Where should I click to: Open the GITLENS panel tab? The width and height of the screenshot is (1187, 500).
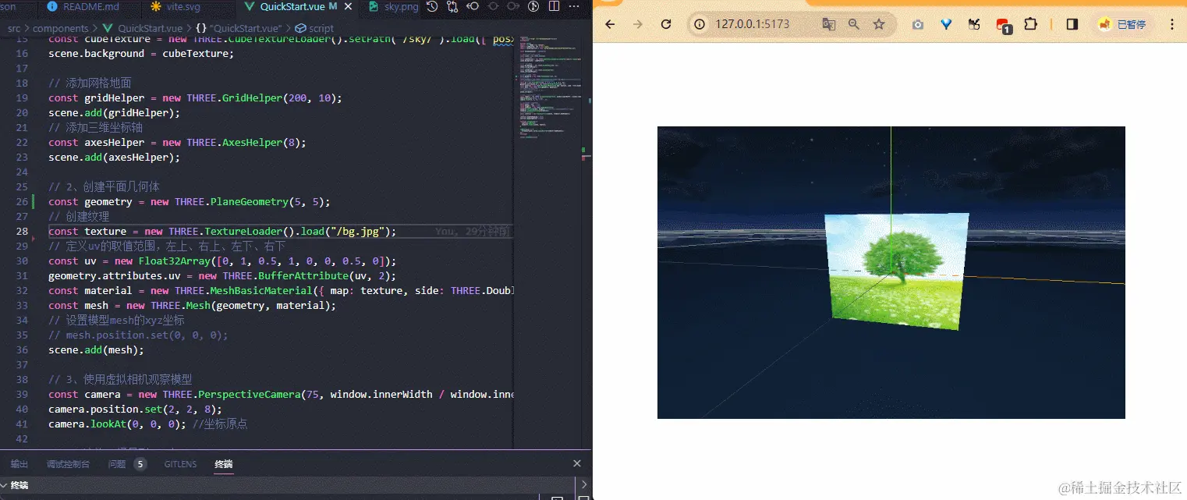tap(180, 464)
